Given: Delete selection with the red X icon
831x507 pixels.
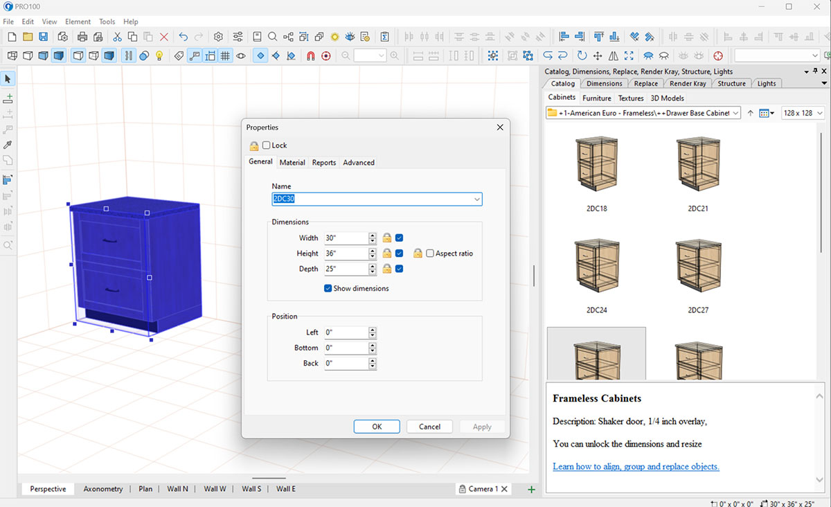Looking at the screenshot, I should point(164,37).
